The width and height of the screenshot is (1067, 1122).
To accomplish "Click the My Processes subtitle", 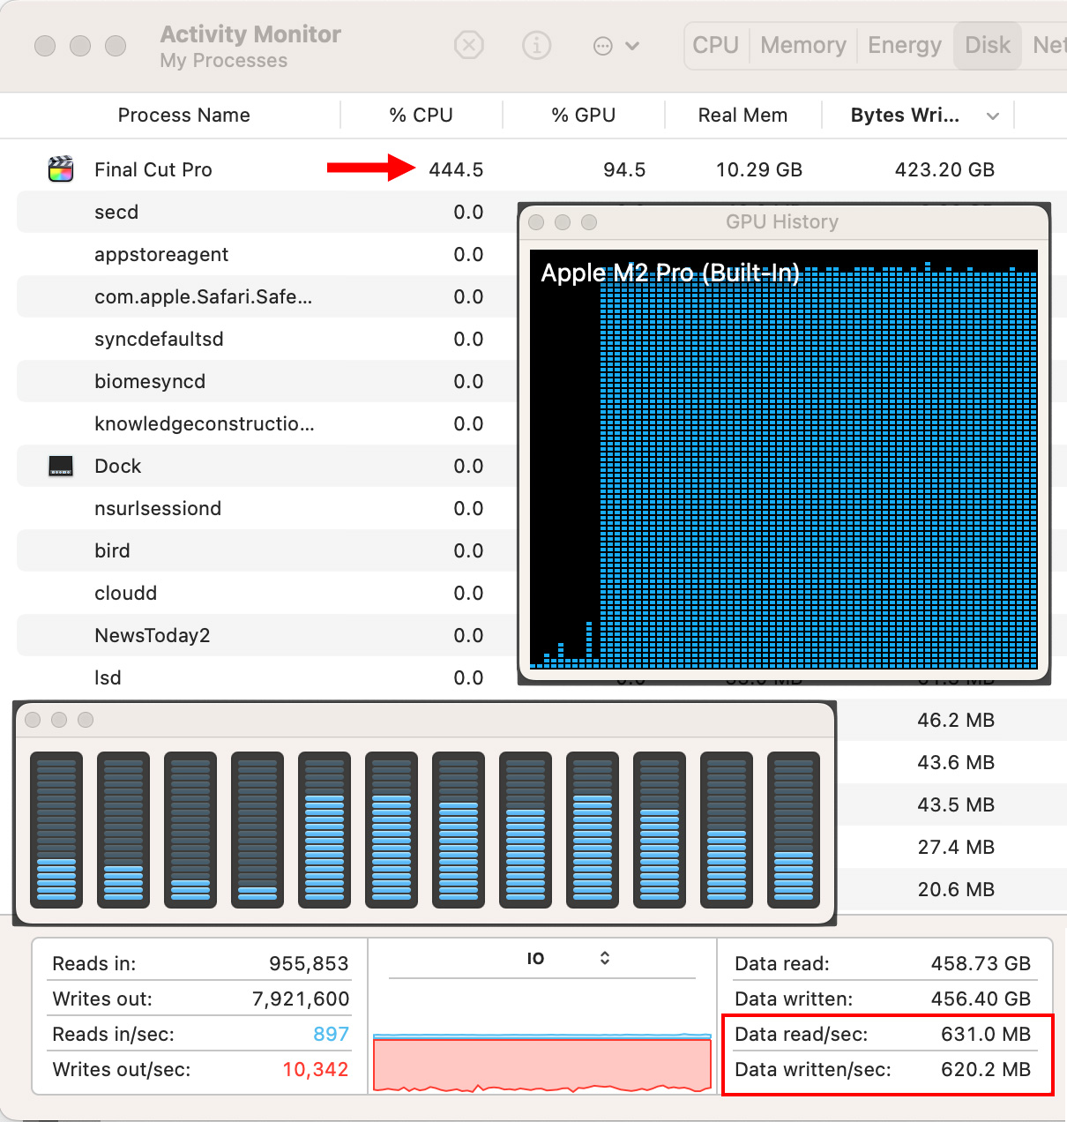I will tap(224, 61).
